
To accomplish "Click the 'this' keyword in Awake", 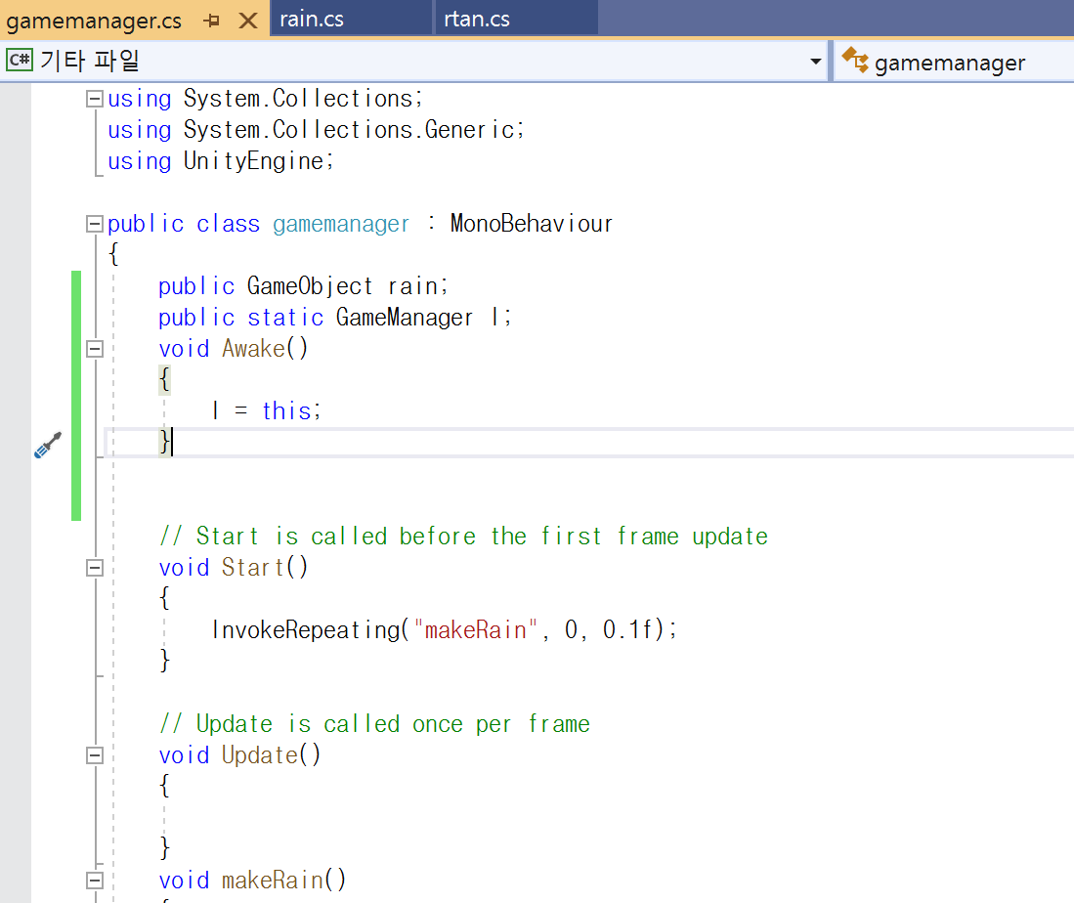I will pyautogui.click(x=287, y=411).
